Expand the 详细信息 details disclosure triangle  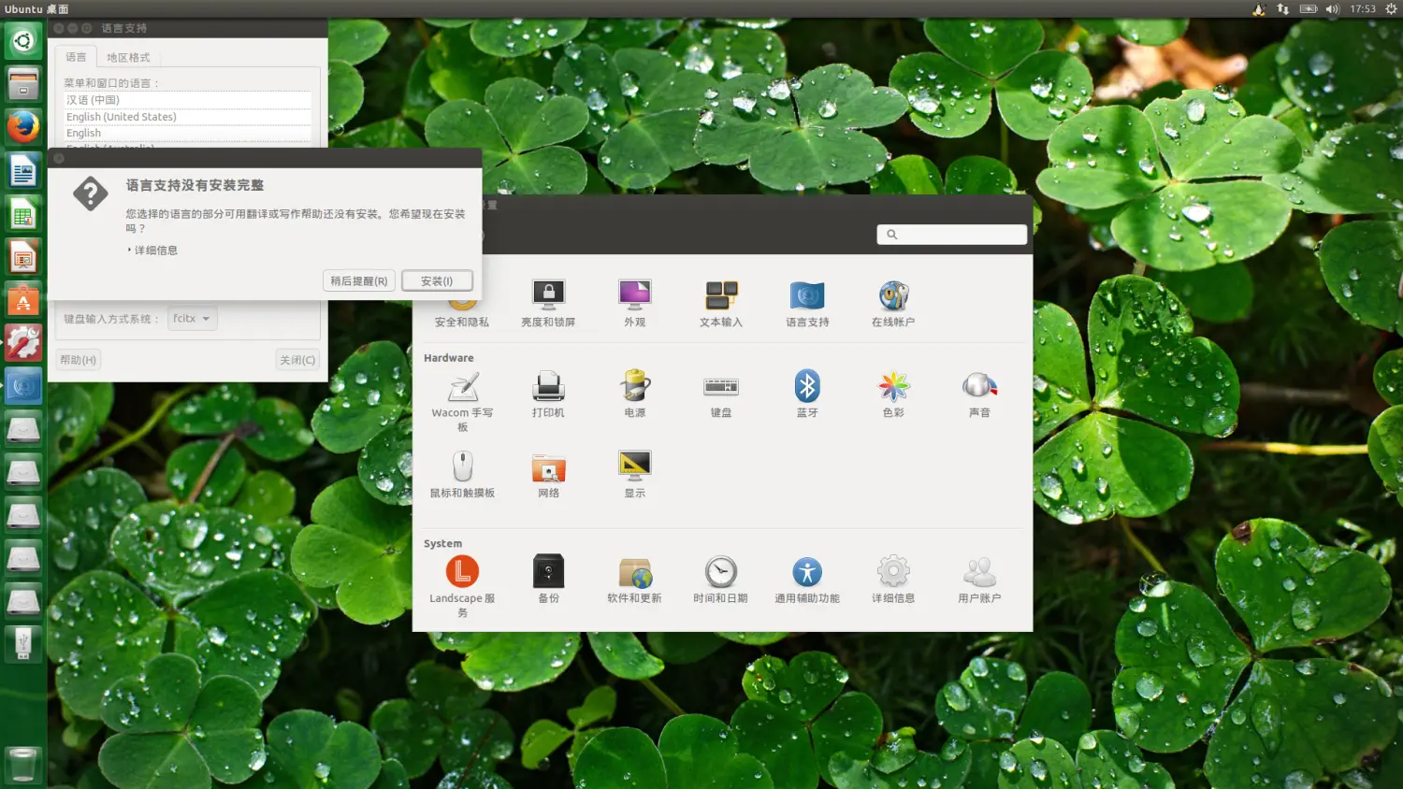point(130,251)
